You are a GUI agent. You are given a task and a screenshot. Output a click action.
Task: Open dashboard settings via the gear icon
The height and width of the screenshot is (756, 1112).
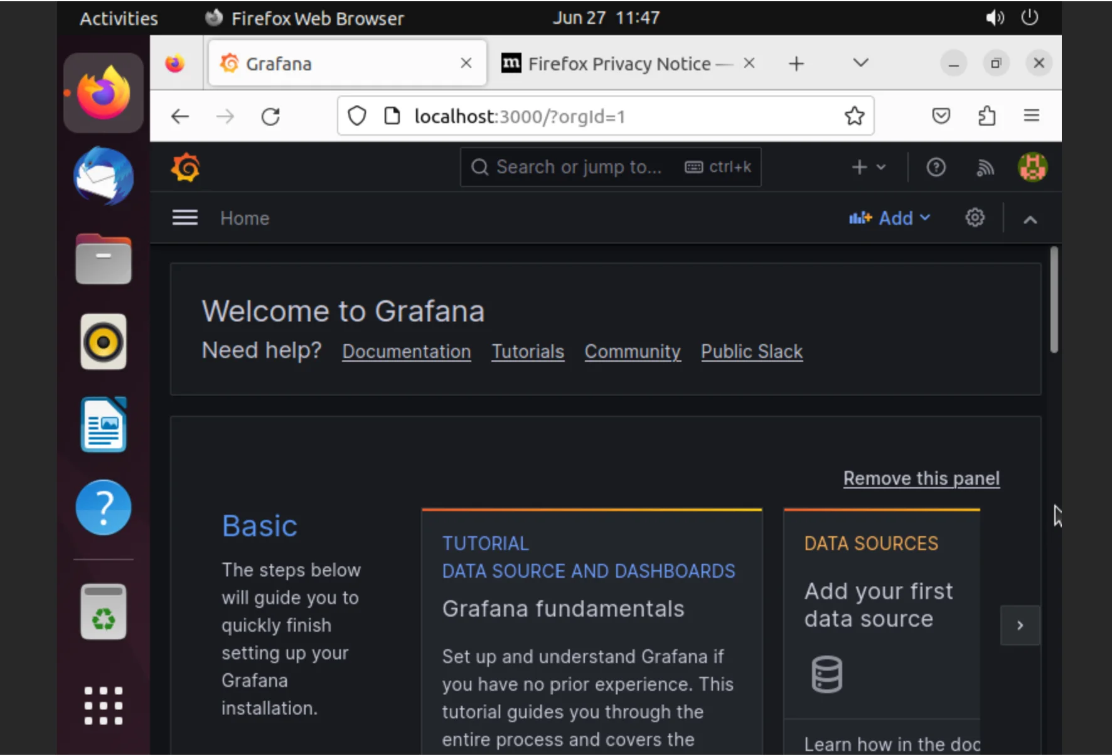coord(974,218)
